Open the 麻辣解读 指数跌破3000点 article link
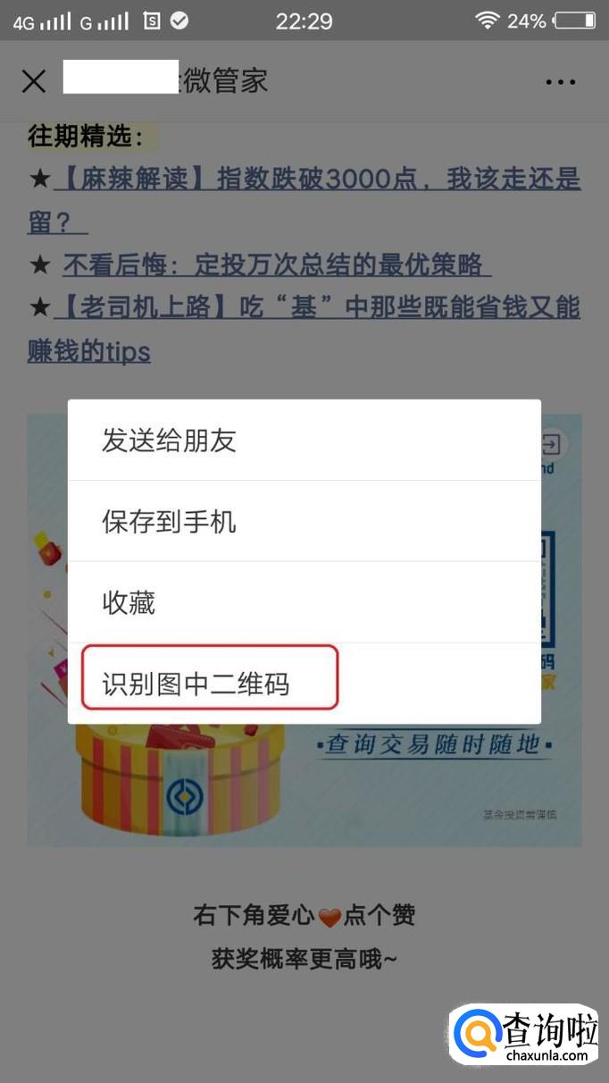 point(304,200)
